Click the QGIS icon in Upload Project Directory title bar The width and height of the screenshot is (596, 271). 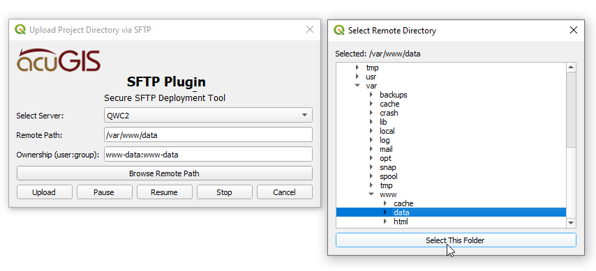(20, 29)
